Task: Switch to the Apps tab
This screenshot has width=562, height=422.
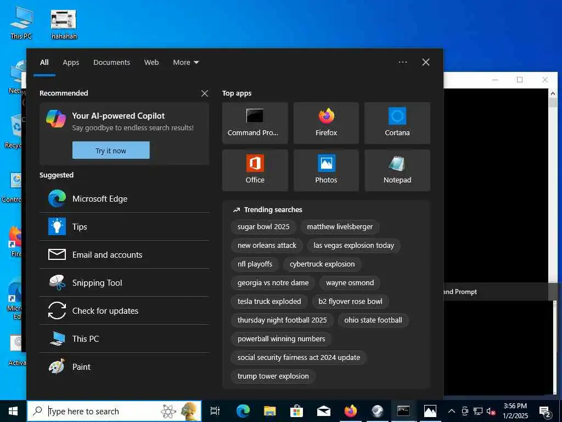Action: 71,63
